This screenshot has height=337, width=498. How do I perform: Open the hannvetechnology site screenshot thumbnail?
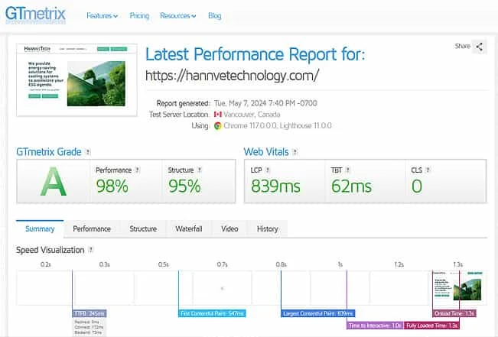pos(76,80)
